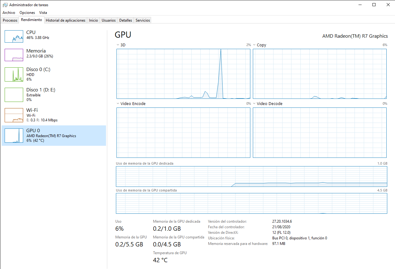Click the 6% Uso value

tap(119, 229)
